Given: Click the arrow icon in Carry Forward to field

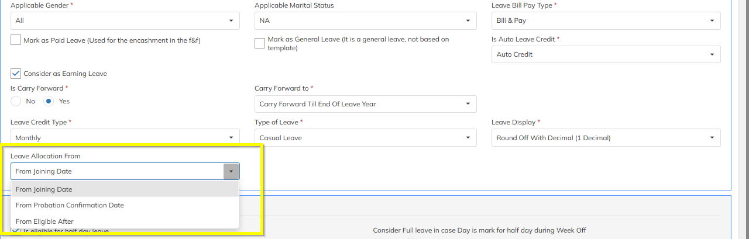Looking at the screenshot, I should pos(468,104).
